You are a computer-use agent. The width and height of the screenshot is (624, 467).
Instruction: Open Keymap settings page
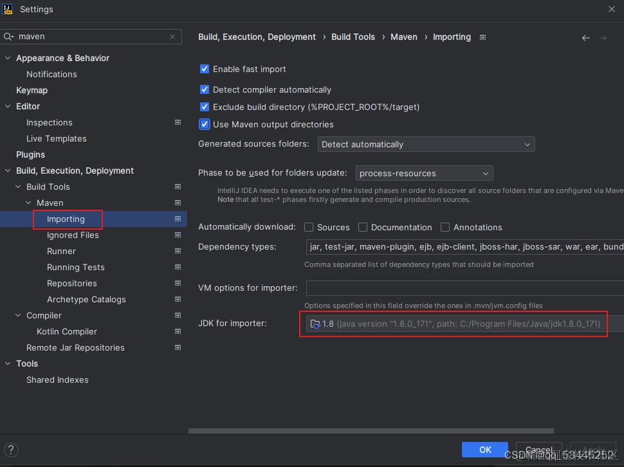tap(32, 90)
